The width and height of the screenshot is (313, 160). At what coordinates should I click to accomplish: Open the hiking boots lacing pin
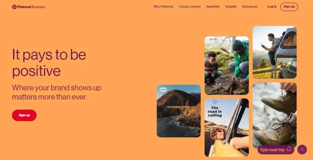(274, 113)
